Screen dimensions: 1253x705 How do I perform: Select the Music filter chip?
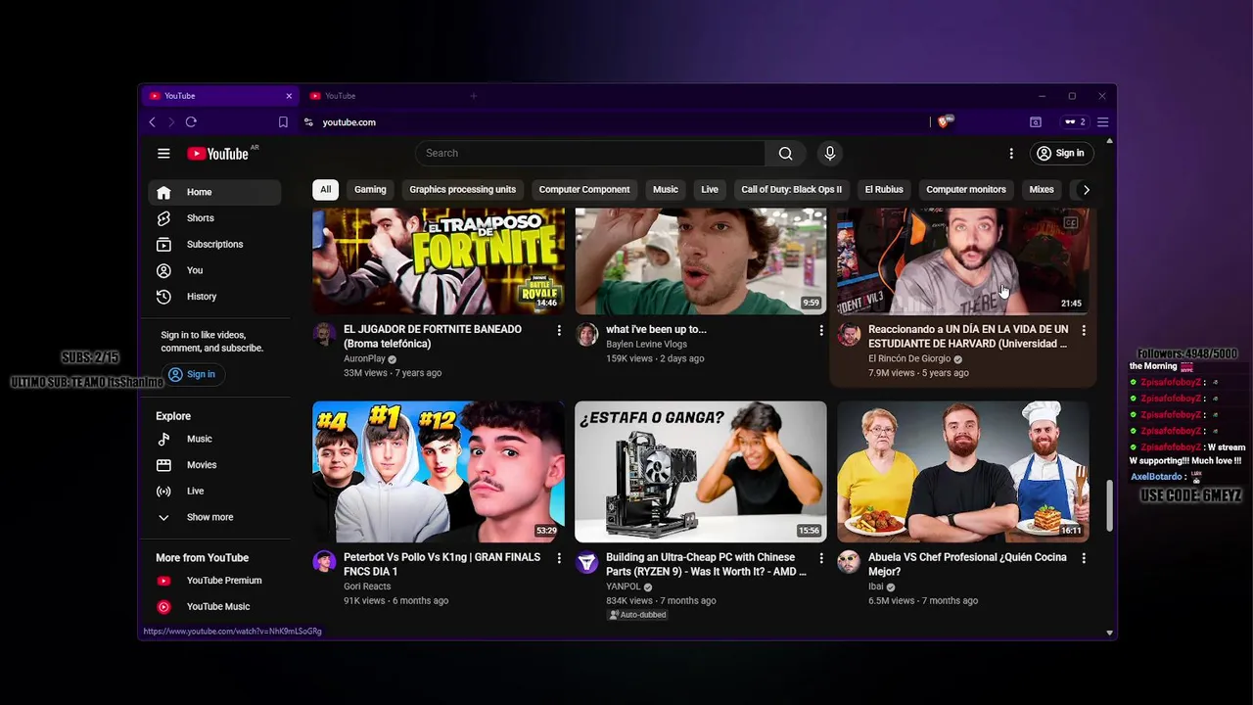[666, 190]
